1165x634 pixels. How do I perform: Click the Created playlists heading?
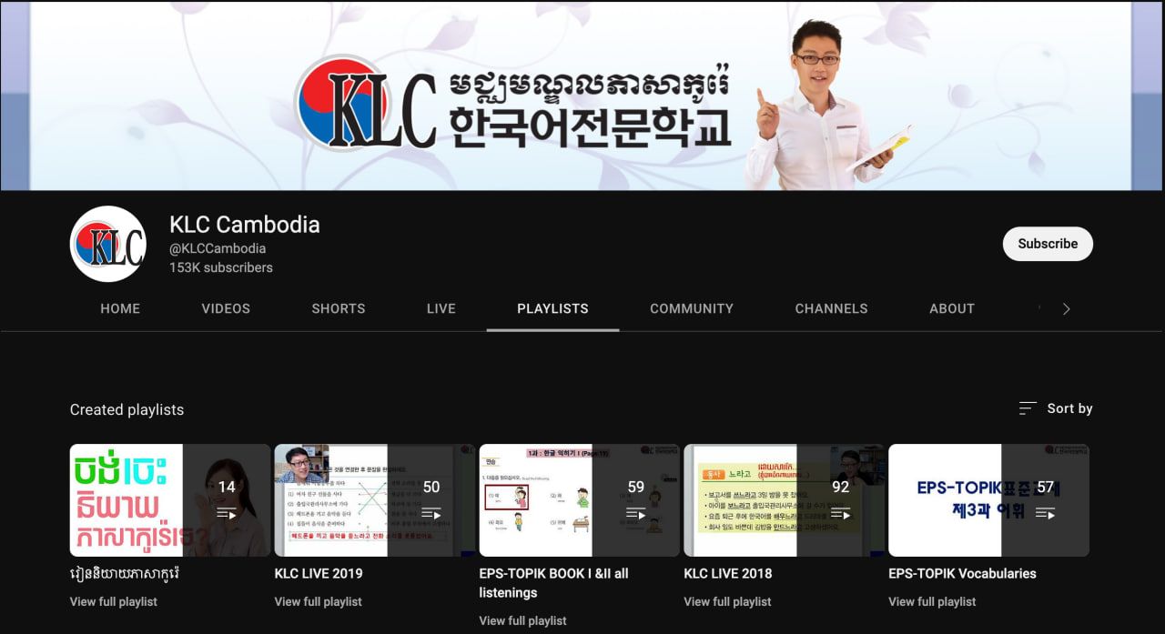point(127,409)
